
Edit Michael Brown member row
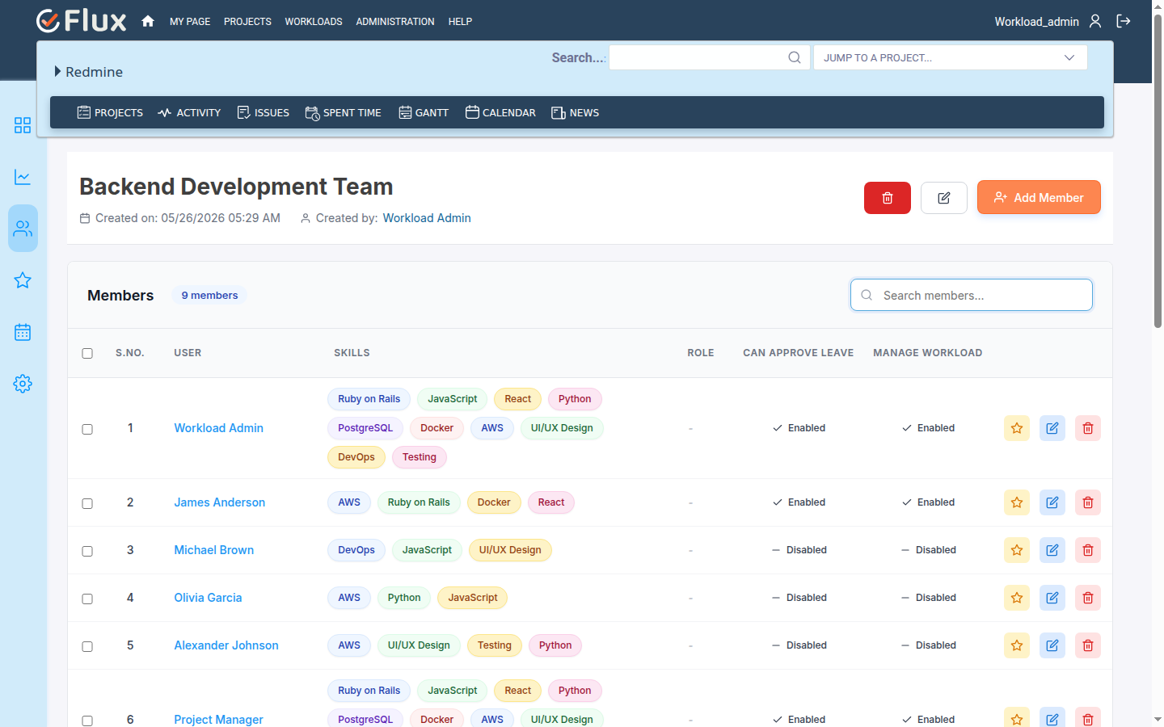tap(1052, 550)
